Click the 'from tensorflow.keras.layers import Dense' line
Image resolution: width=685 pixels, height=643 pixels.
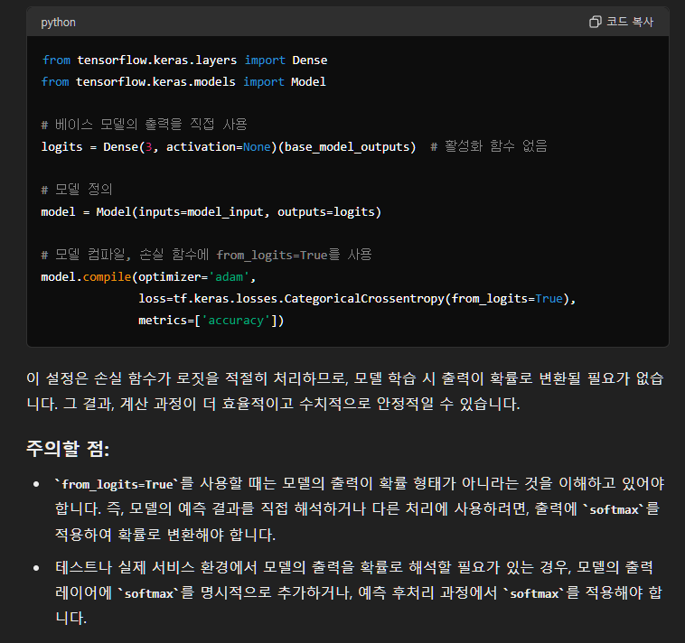[x=184, y=60]
